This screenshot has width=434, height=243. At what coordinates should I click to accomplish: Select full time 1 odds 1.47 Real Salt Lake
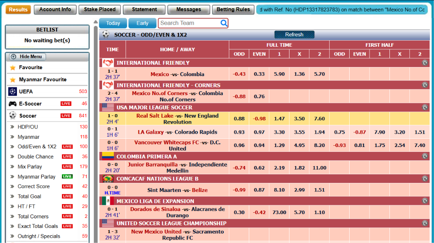coord(279,118)
